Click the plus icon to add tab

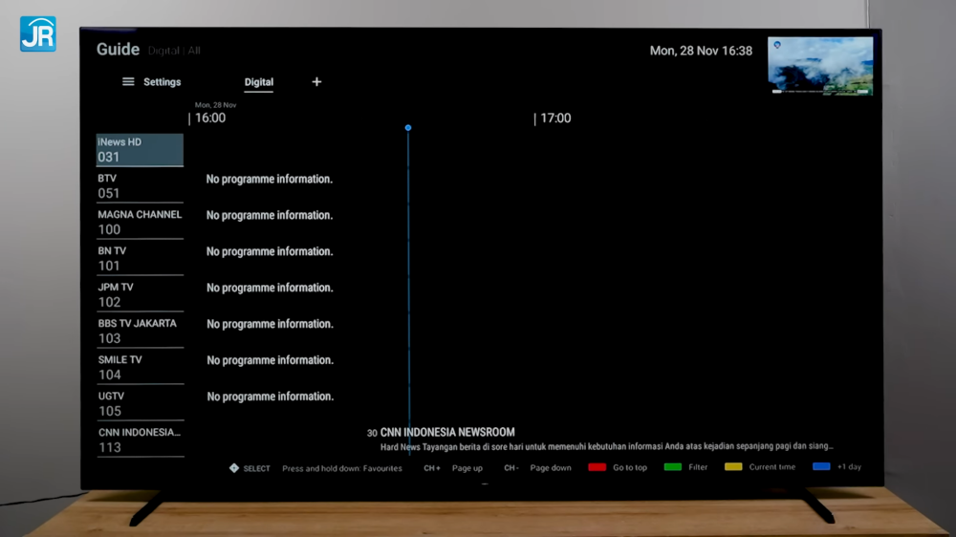[316, 82]
